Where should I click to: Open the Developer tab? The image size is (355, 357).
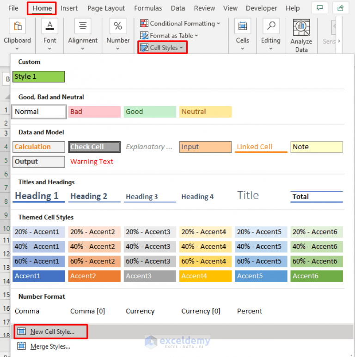[x=262, y=8]
